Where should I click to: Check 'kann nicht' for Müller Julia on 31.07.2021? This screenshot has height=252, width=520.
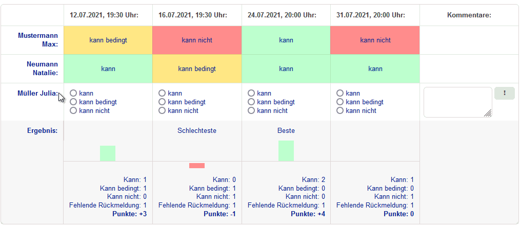coord(340,110)
